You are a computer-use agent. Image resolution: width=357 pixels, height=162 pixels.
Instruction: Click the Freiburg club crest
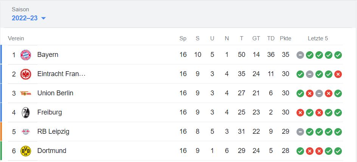pos(26,113)
